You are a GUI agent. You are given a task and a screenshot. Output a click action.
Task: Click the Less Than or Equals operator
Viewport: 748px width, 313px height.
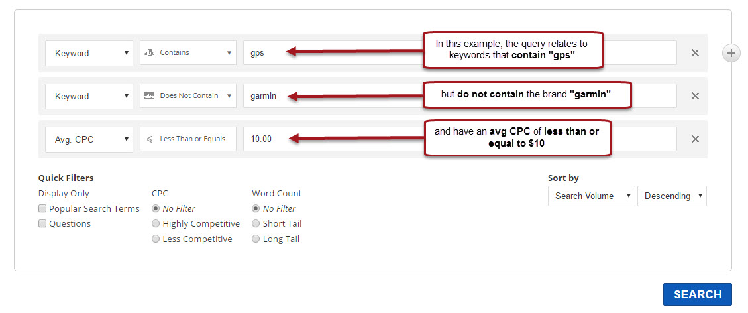click(188, 139)
